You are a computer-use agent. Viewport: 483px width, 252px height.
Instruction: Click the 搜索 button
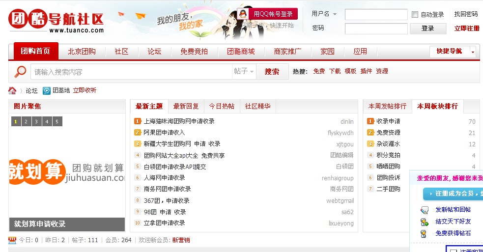coord(272,71)
